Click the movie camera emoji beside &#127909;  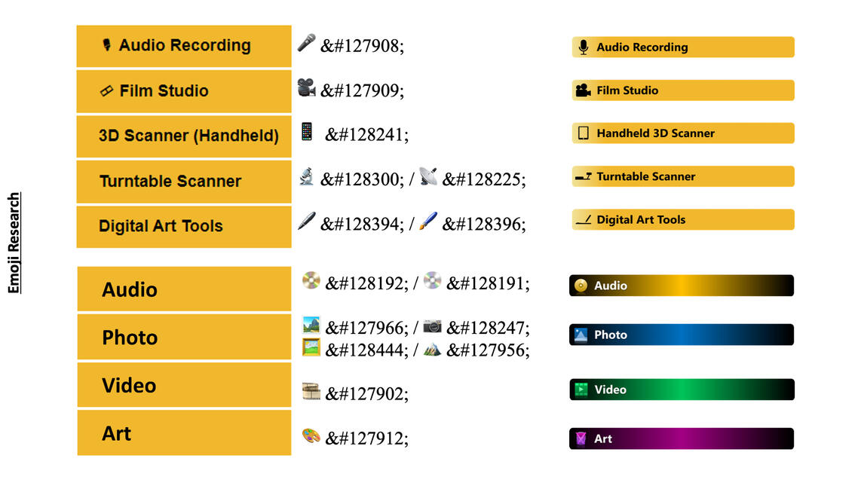tap(306, 87)
